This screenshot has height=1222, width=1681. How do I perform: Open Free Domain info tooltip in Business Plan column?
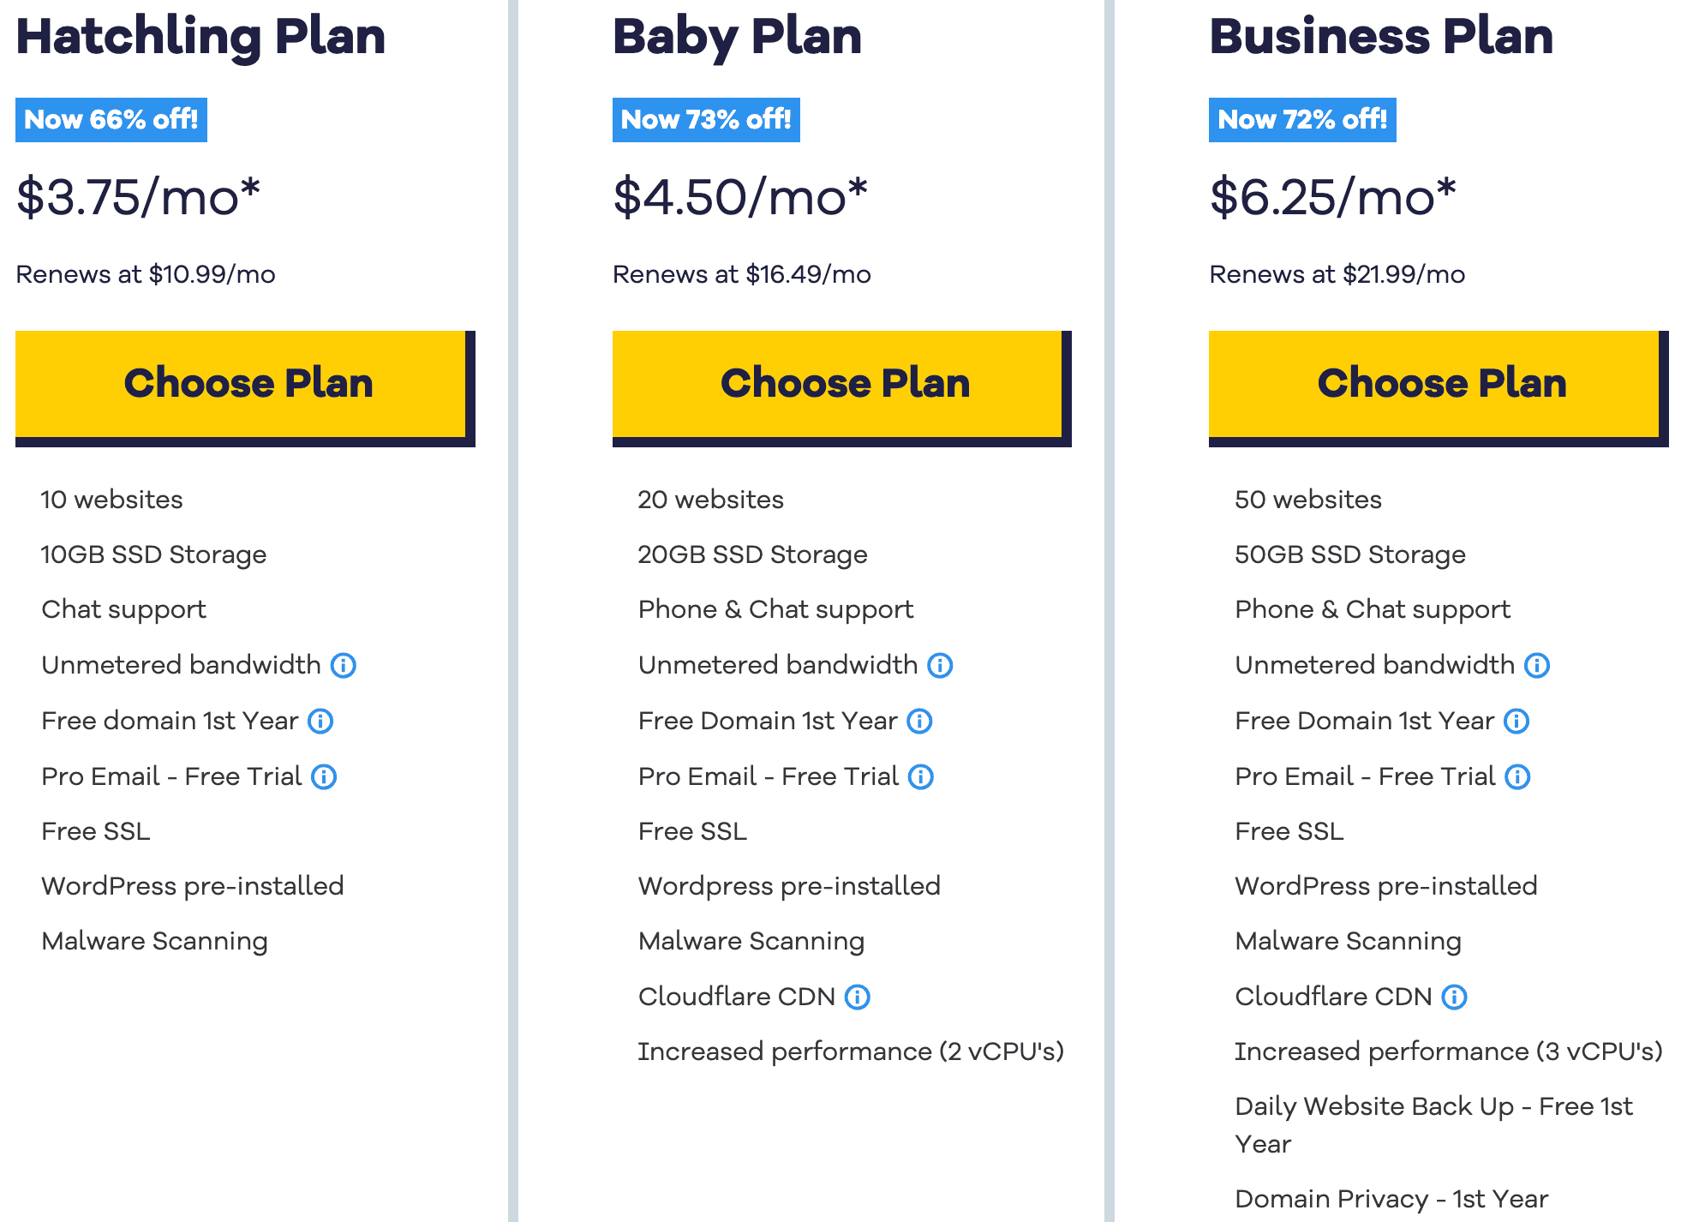click(x=1516, y=721)
